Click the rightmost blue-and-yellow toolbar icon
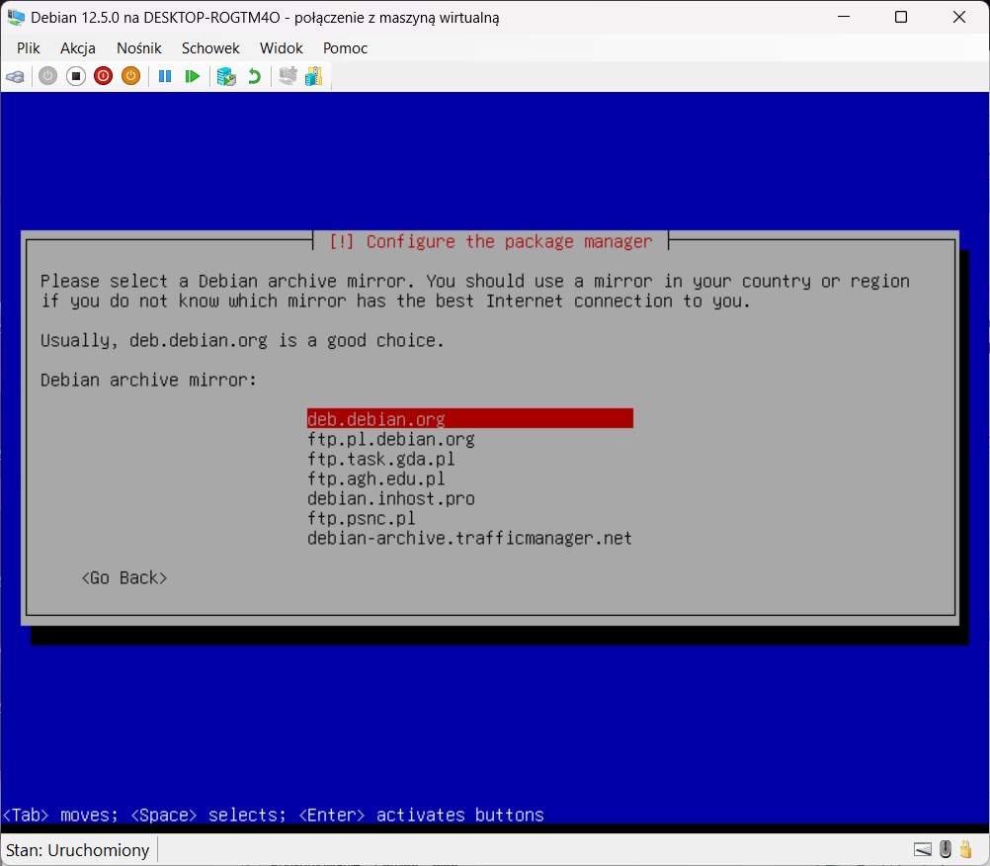 pos(314,76)
